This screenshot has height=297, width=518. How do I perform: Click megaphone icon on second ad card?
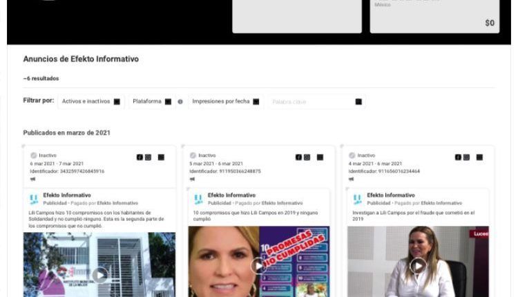click(x=192, y=180)
